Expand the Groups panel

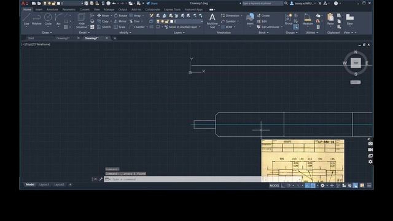click(292, 33)
